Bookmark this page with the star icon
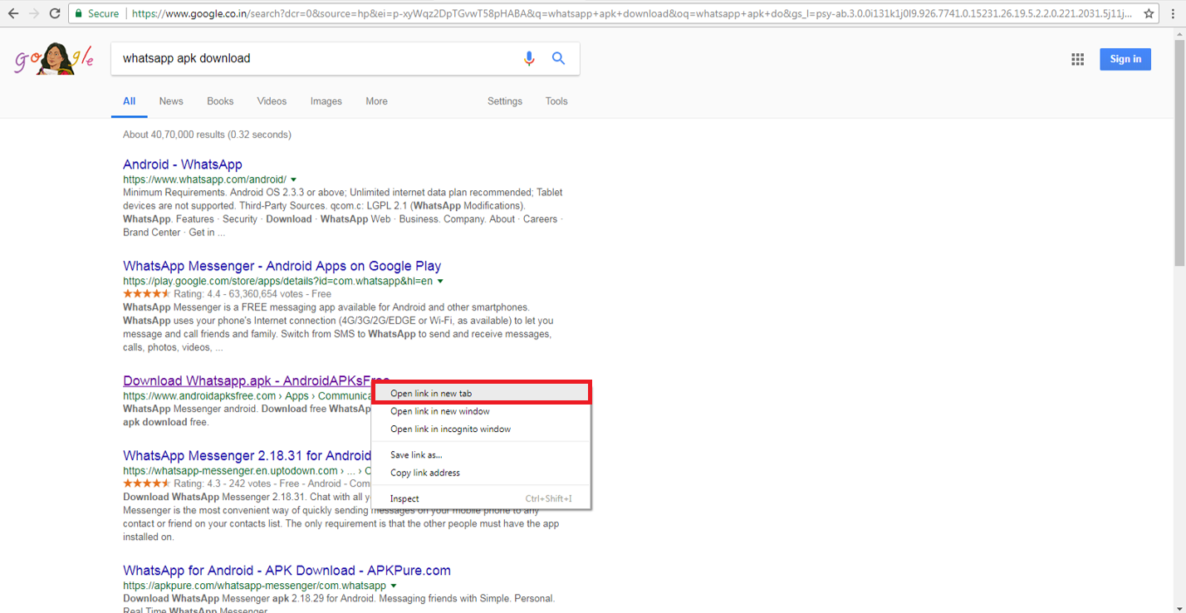This screenshot has width=1186, height=613. 1149,13
